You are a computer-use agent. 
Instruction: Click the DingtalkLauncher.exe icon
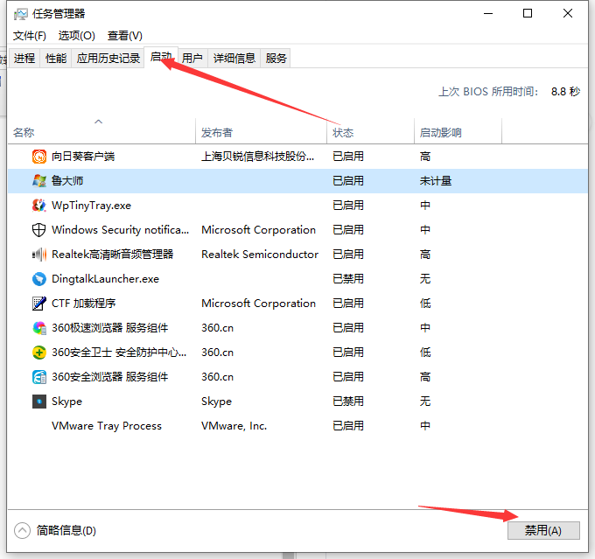tap(39, 279)
